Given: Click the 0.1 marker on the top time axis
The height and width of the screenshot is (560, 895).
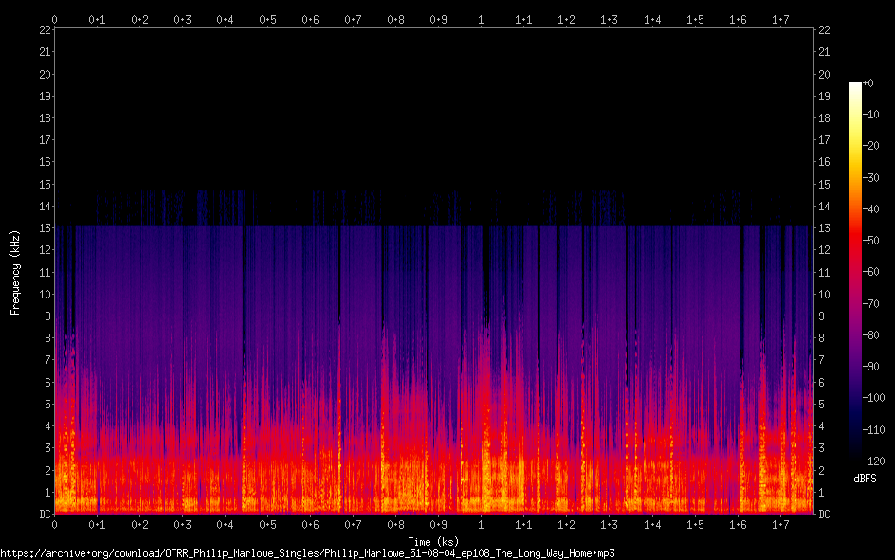Looking at the screenshot, I should pos(97,18).
